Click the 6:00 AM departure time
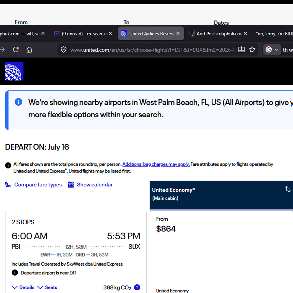Image resolution: width=293 pixels, height=293 pixels. coord(30,236)
